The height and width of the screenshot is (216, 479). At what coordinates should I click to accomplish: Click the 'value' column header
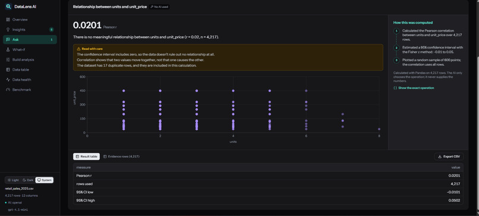[x=456, y=167]
